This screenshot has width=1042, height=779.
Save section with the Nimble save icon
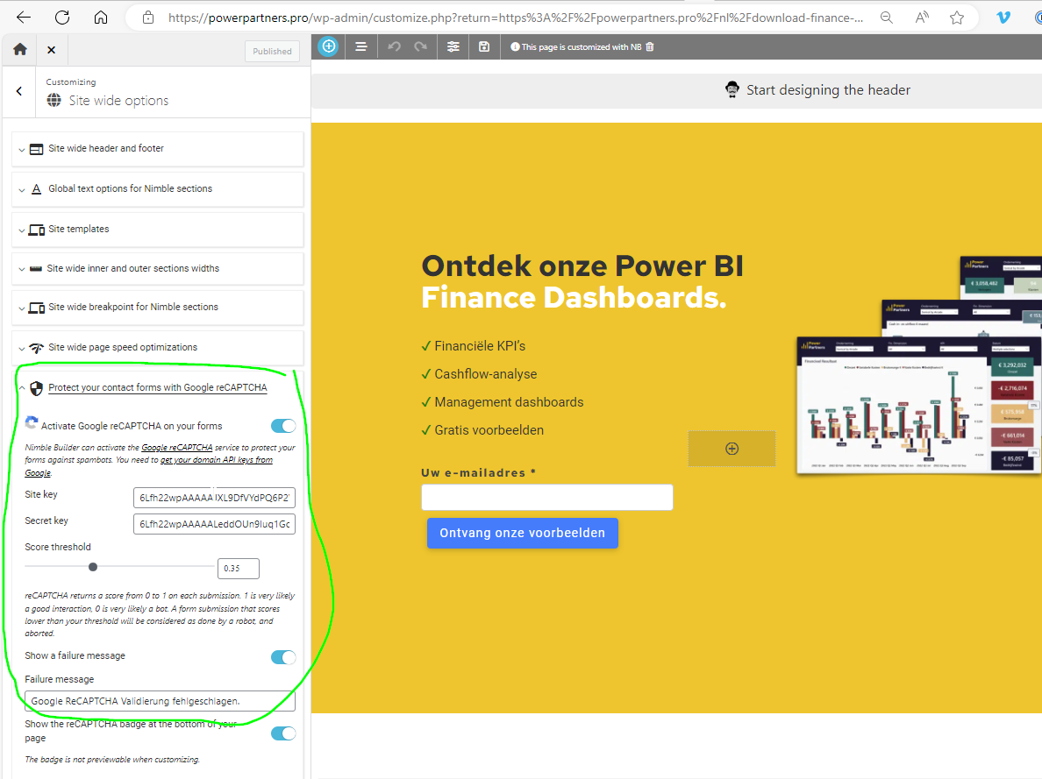coord(484,46)
